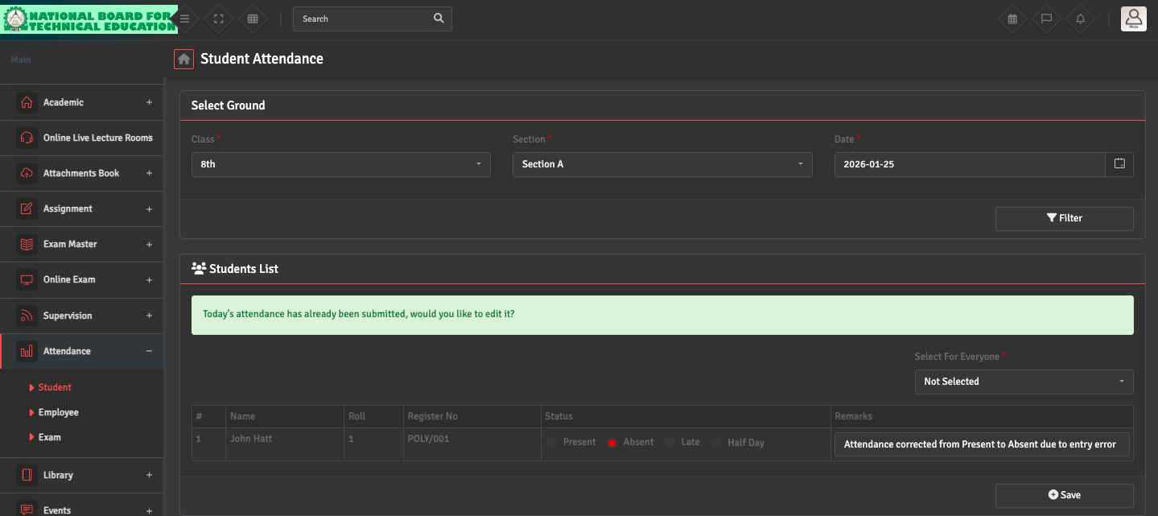Image resolution: width=1158 pixels, height=516 pixels.
Task: Click the hamburger menu toggle icon
Action: point(185,19)
